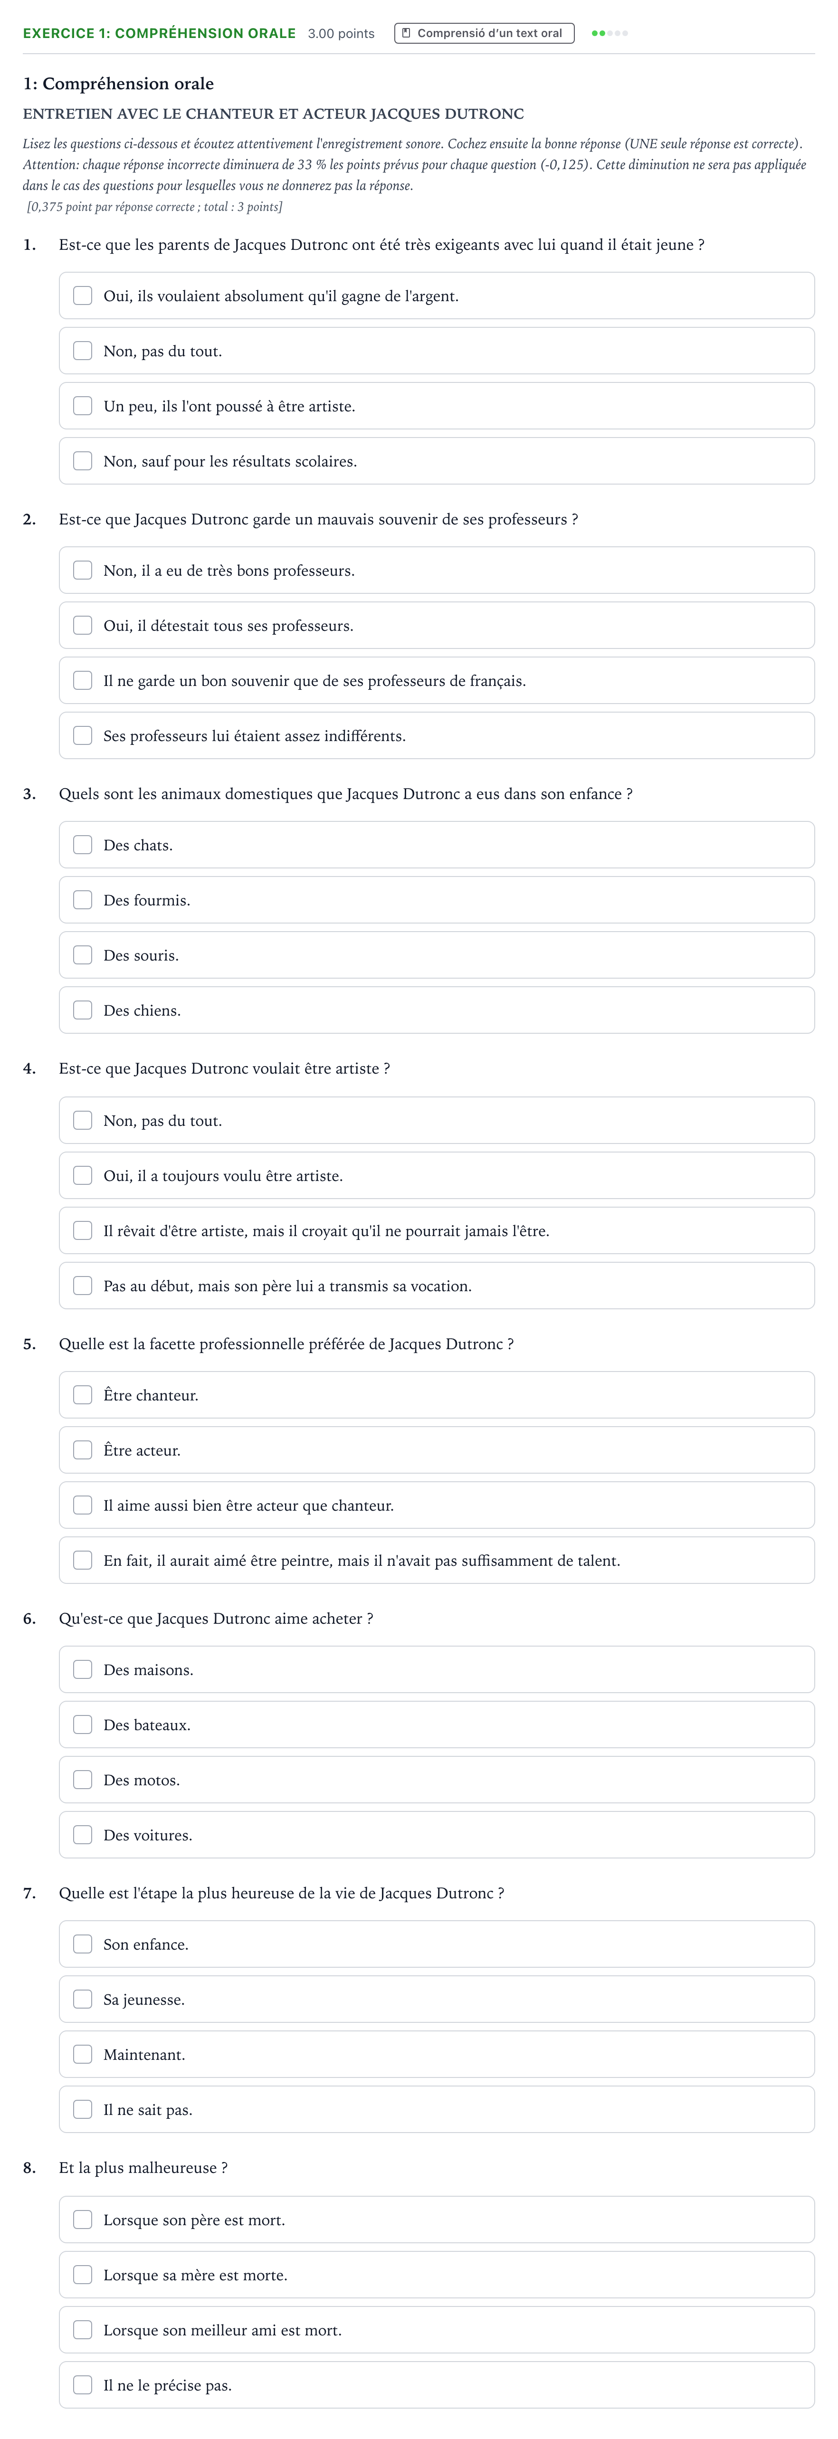This screenshot has width=838, height=2439.
Task: Check "Non, sauf pour les résultats scolaires."
Action: pos(83,461)
